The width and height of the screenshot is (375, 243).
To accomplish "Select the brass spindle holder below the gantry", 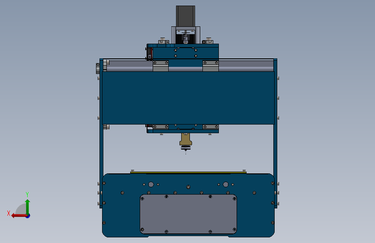I will [186, 139].
